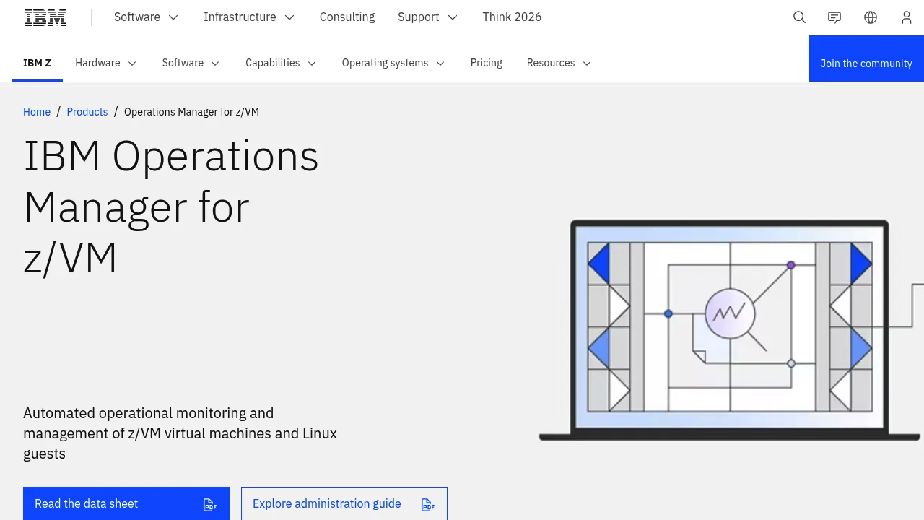924x520 pixels.
Task: Expand the Software menu in top bar
Action: click(146, 17)
